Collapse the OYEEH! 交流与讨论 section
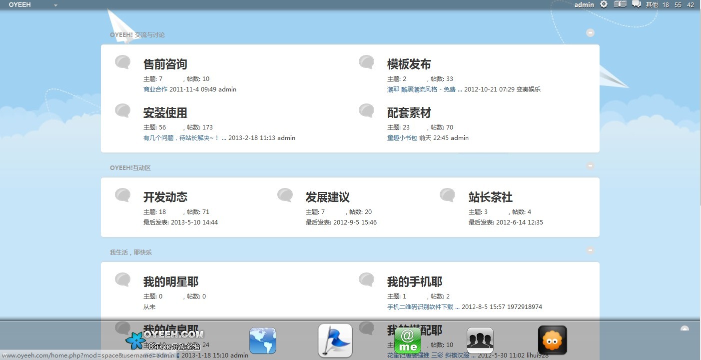Viewport: 701px width, 360px height. [590, 33]
